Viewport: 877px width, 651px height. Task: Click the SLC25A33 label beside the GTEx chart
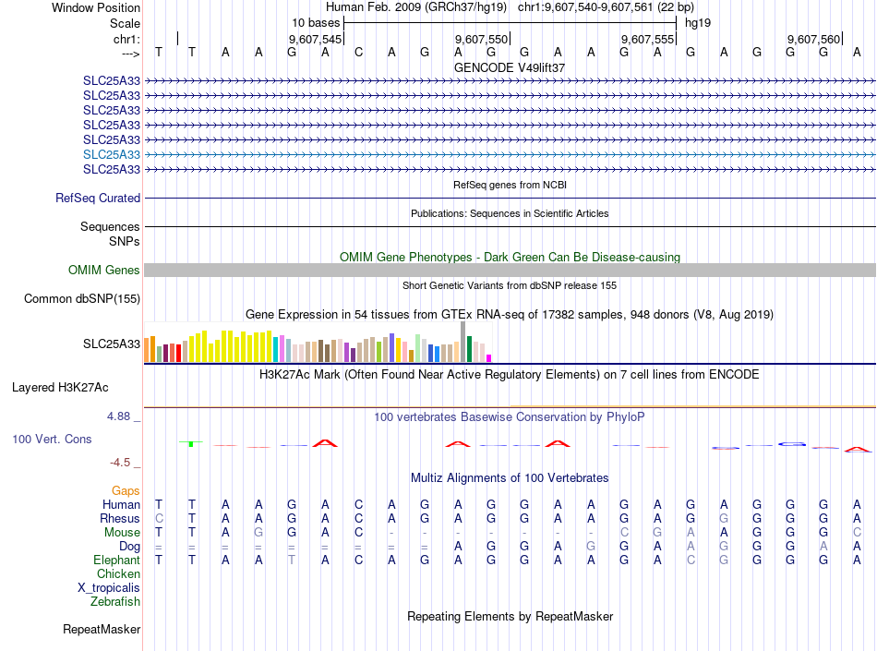coord(112,344)
